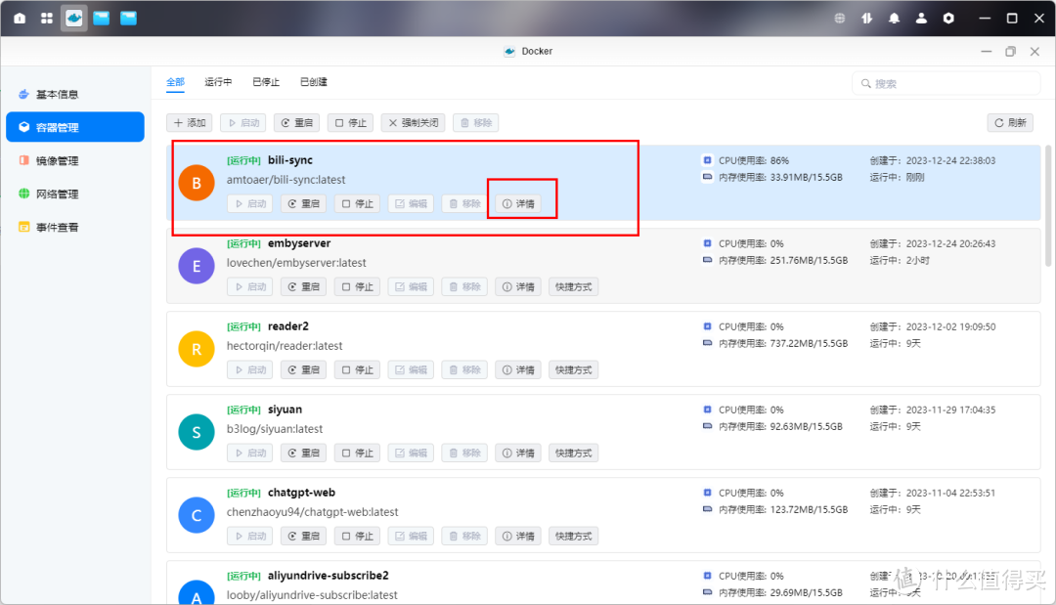Click the top toolbar 停止 button
Viewport: 1056px width, 605px height.
pyautogui.click(x=350, y=122)
